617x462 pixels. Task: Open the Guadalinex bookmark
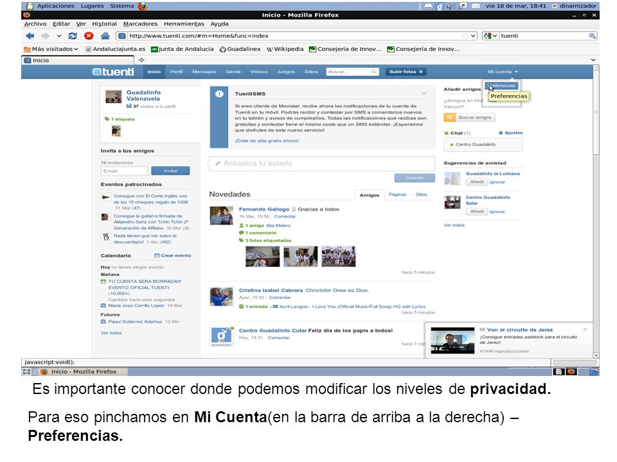240,49
